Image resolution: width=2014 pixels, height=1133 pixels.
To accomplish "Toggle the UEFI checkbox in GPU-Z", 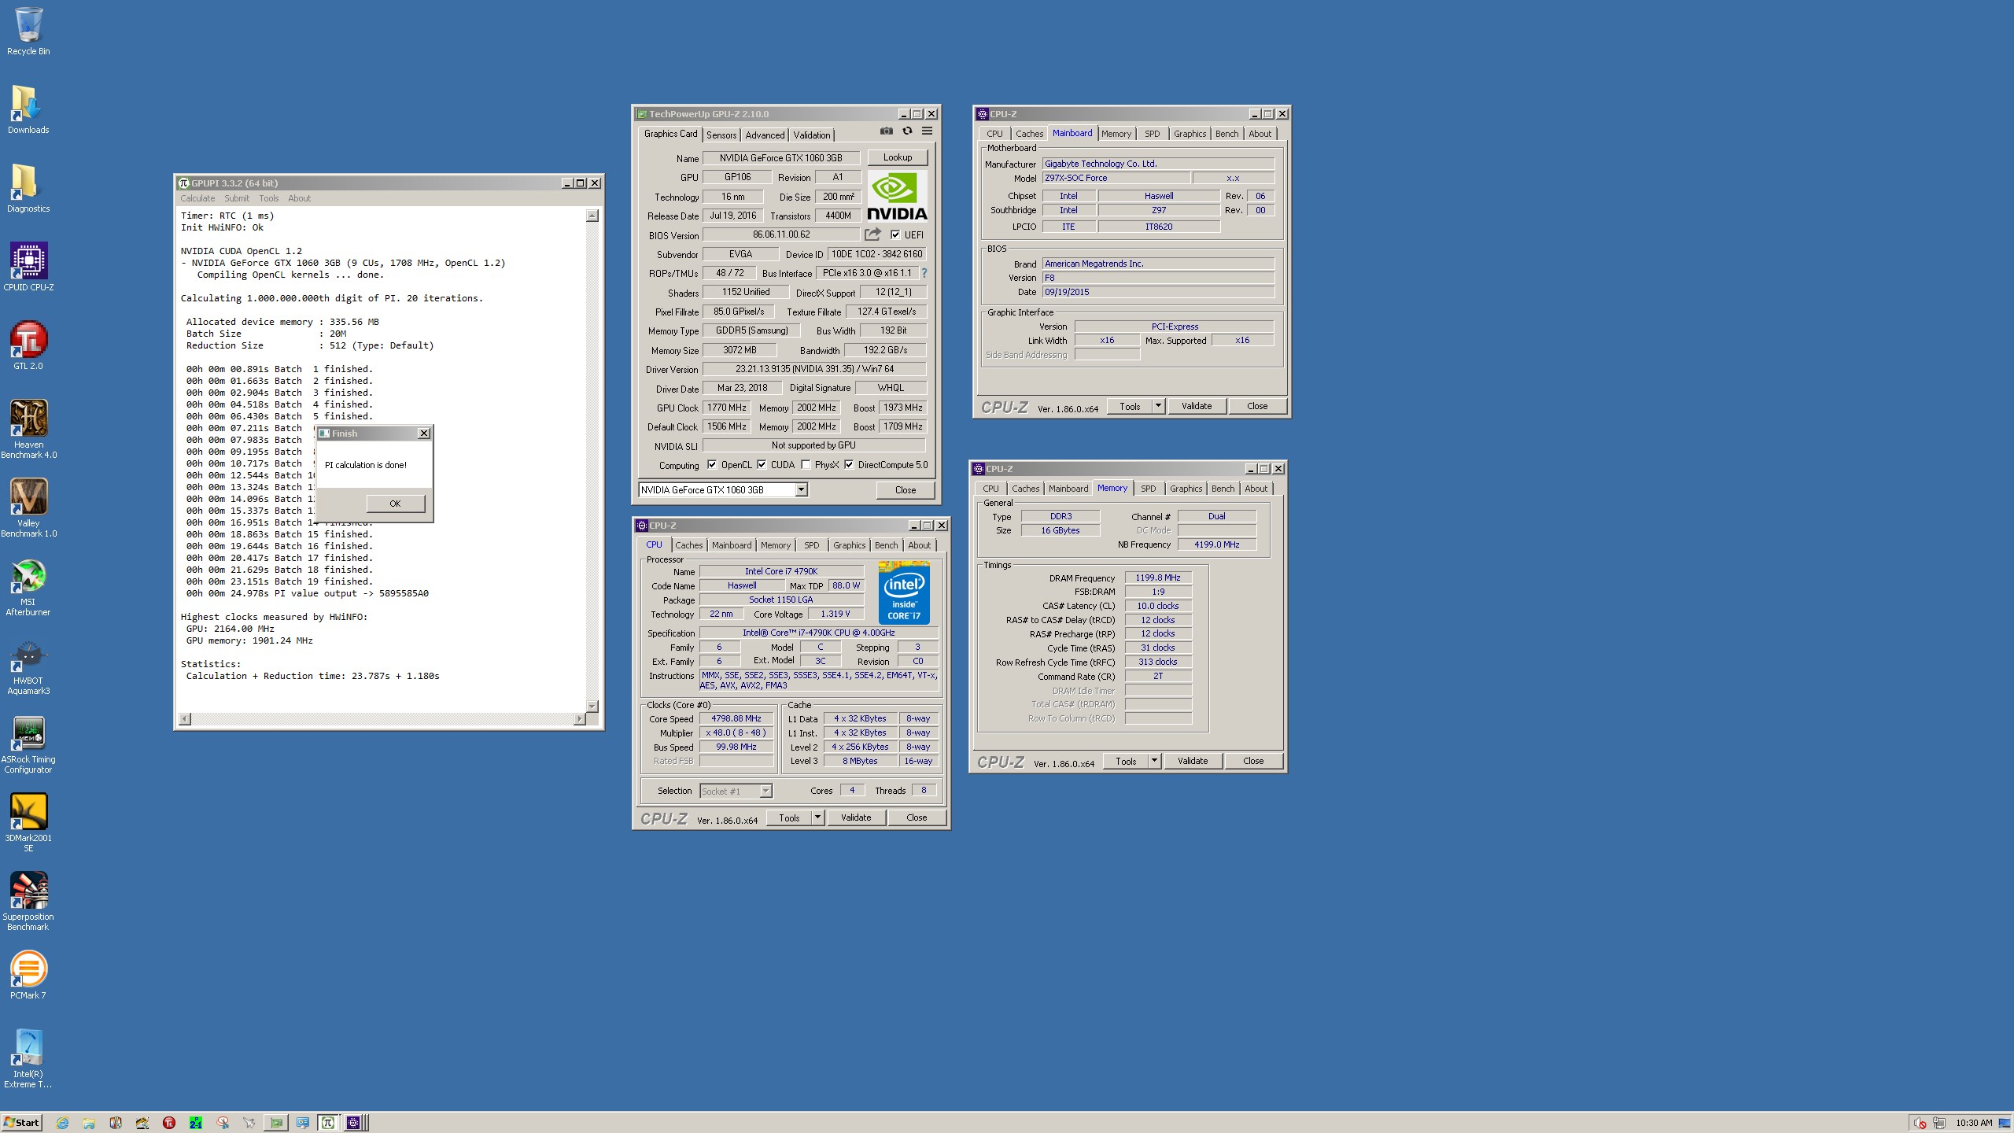I will point(895,234).
